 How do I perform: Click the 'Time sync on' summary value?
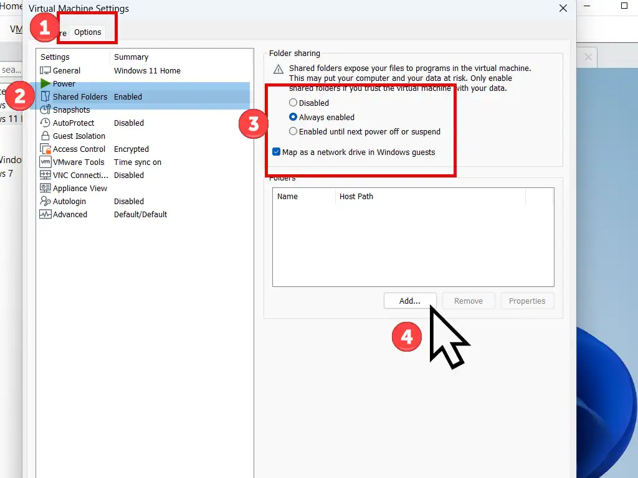pyautogui.click(x=138, y=162)
